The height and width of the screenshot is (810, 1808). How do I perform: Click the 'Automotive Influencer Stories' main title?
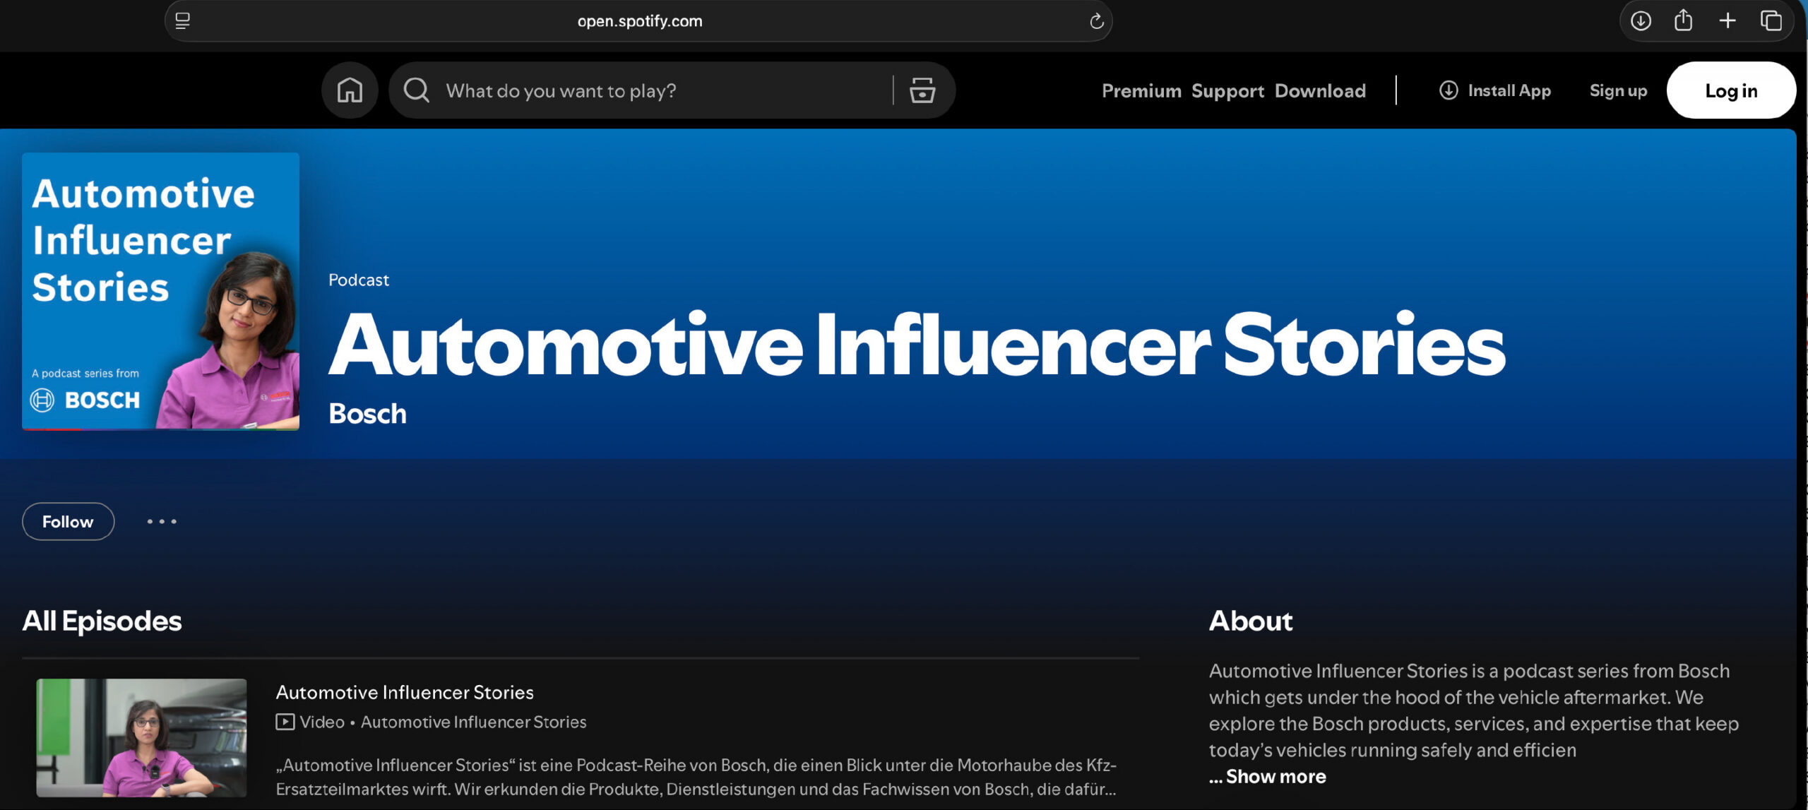tap(917, 345)
